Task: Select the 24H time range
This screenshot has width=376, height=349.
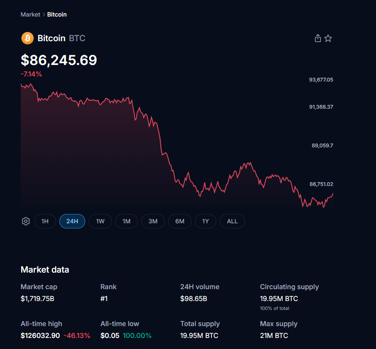Action: coord(72,221)
